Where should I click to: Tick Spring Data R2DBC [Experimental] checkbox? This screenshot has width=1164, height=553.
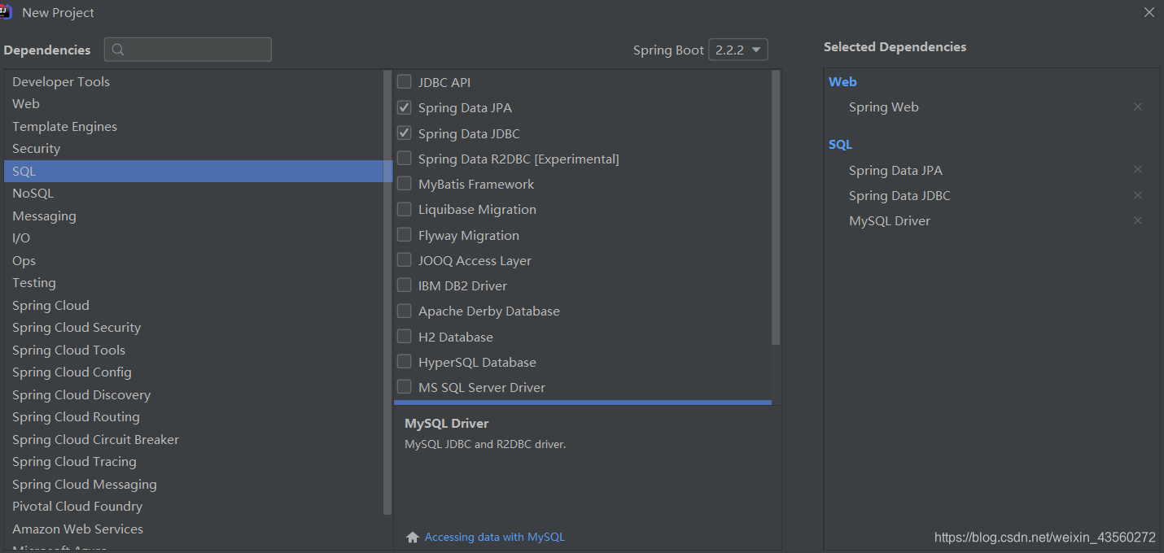404,158
